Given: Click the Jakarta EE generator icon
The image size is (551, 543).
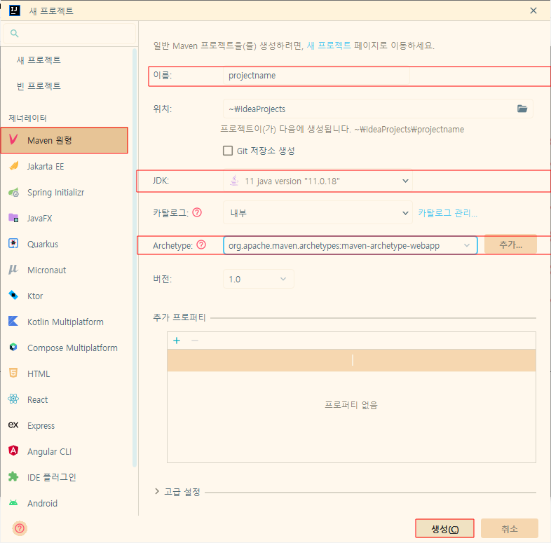Looking at the screenshot, I should click(x=14, y=166).
